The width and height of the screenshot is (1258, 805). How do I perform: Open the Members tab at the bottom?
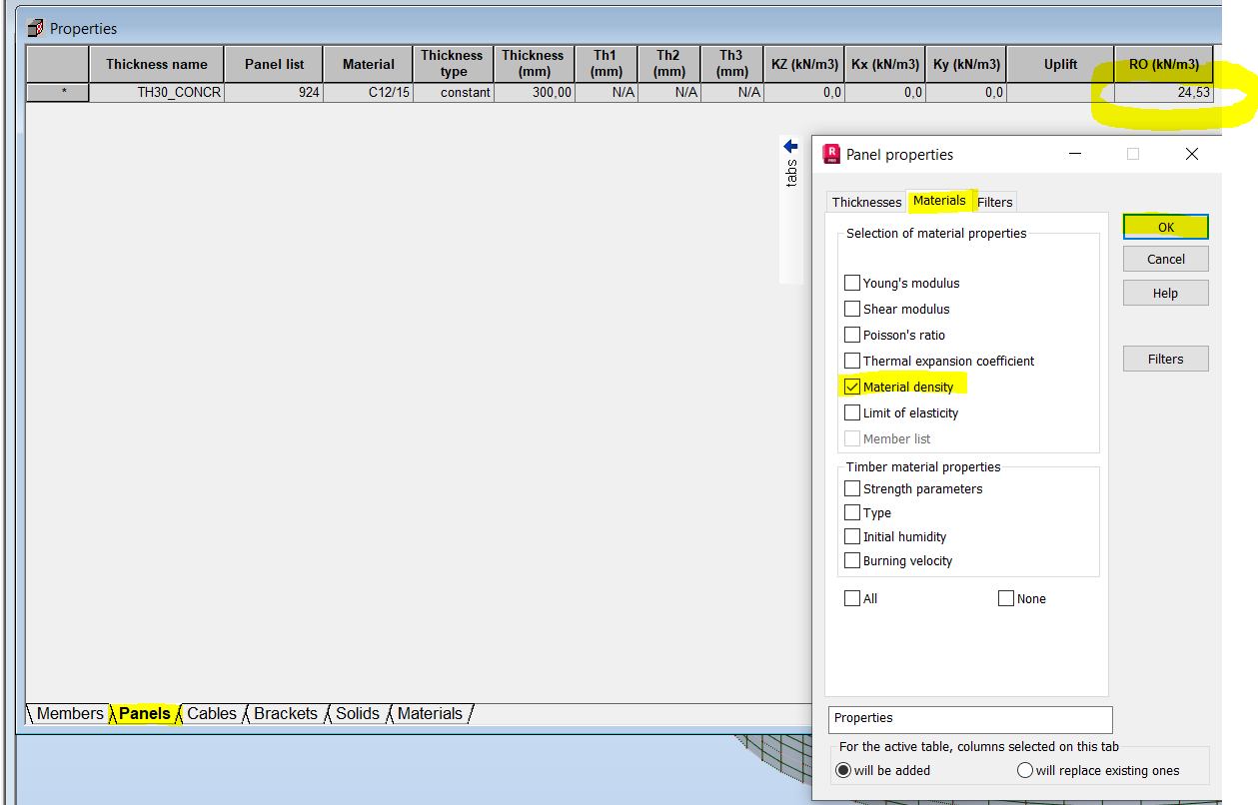click(x=69, y=713)
